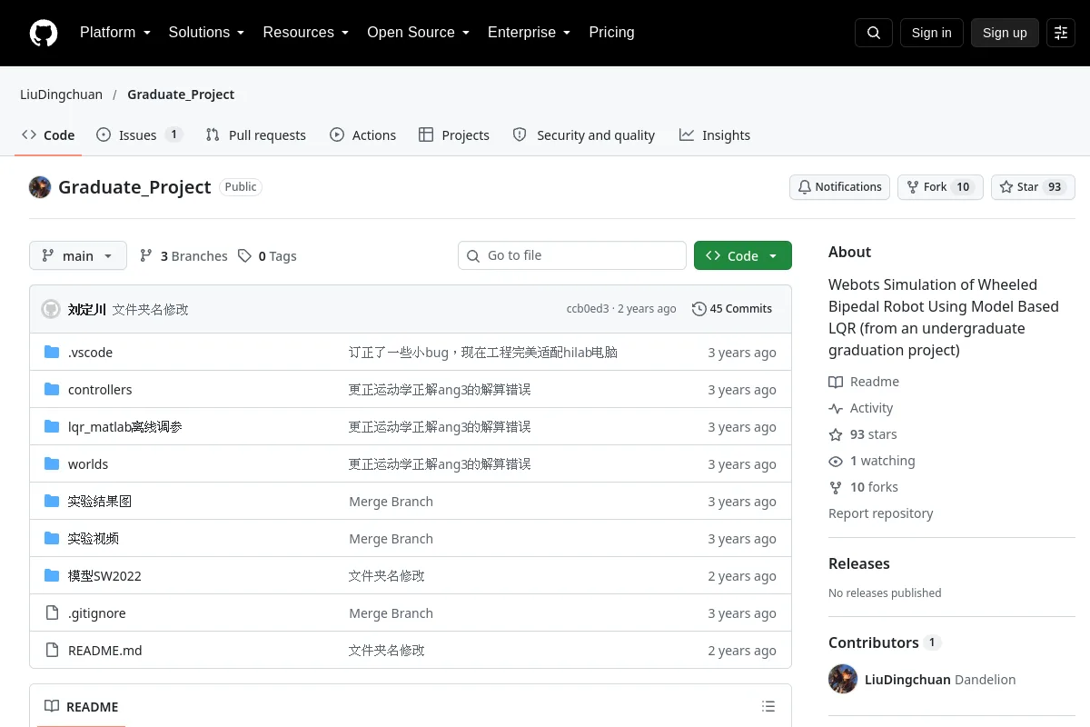Click the worlds folder icon
1090x727 pixels.
pos(52,464)
